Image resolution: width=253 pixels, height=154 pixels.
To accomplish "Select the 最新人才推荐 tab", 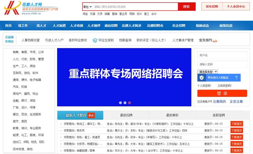I will point(80,115).
